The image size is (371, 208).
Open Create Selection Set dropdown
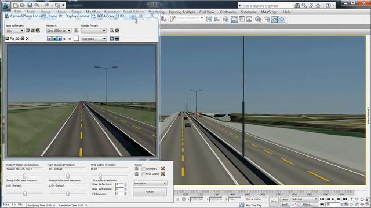(x=190, y=18)
